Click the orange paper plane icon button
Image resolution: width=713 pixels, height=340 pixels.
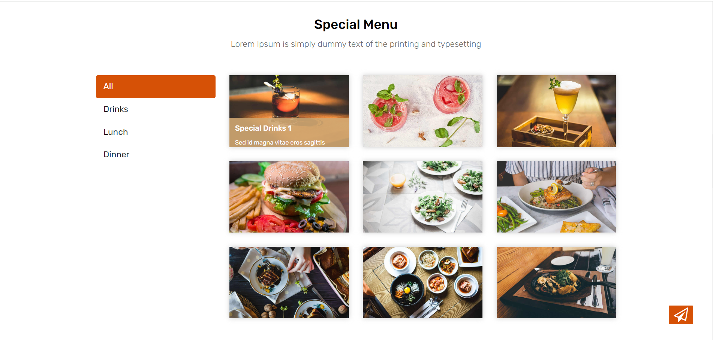pos(681,315)
